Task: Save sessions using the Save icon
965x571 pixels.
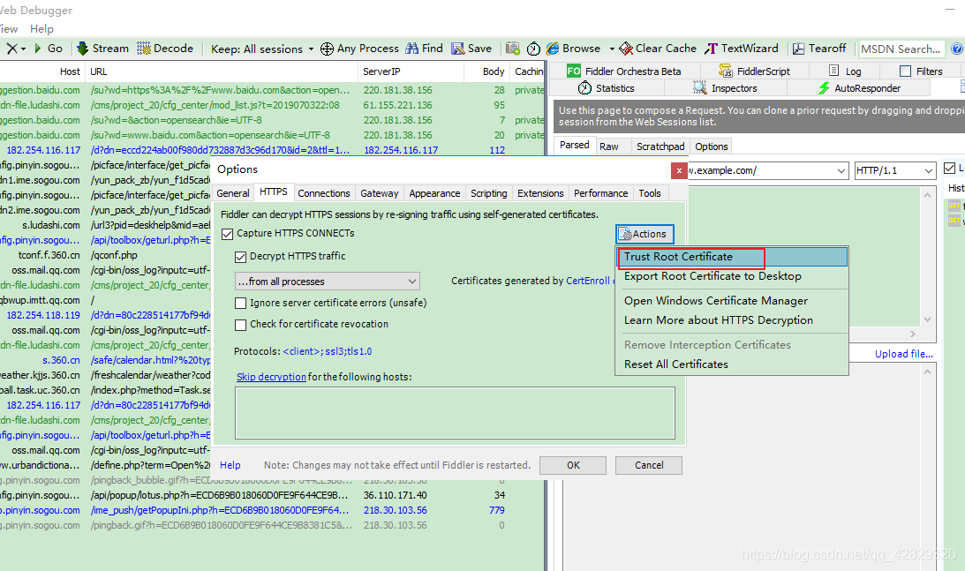Action: tap(471, 48)
